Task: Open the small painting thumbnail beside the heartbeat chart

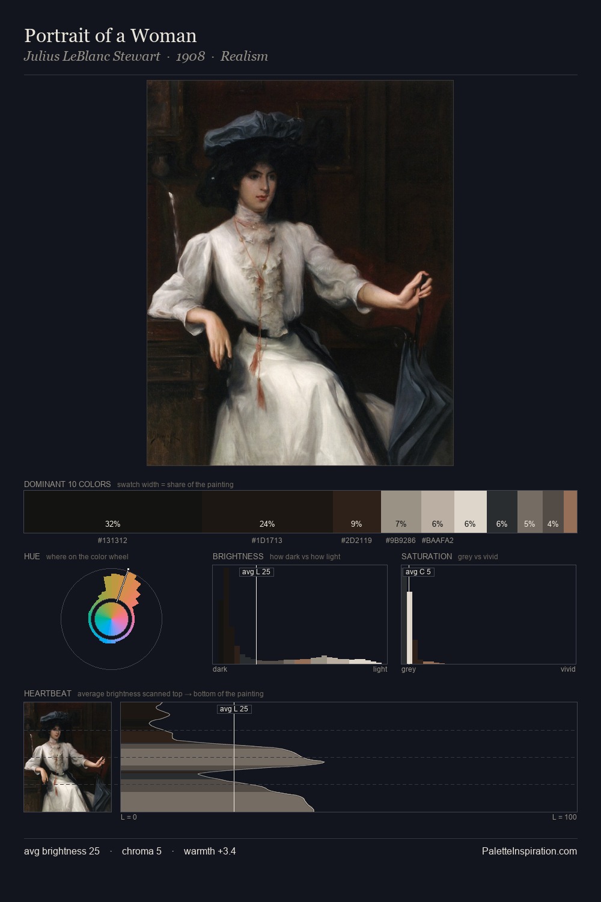Action: click(x=67, y=756)
